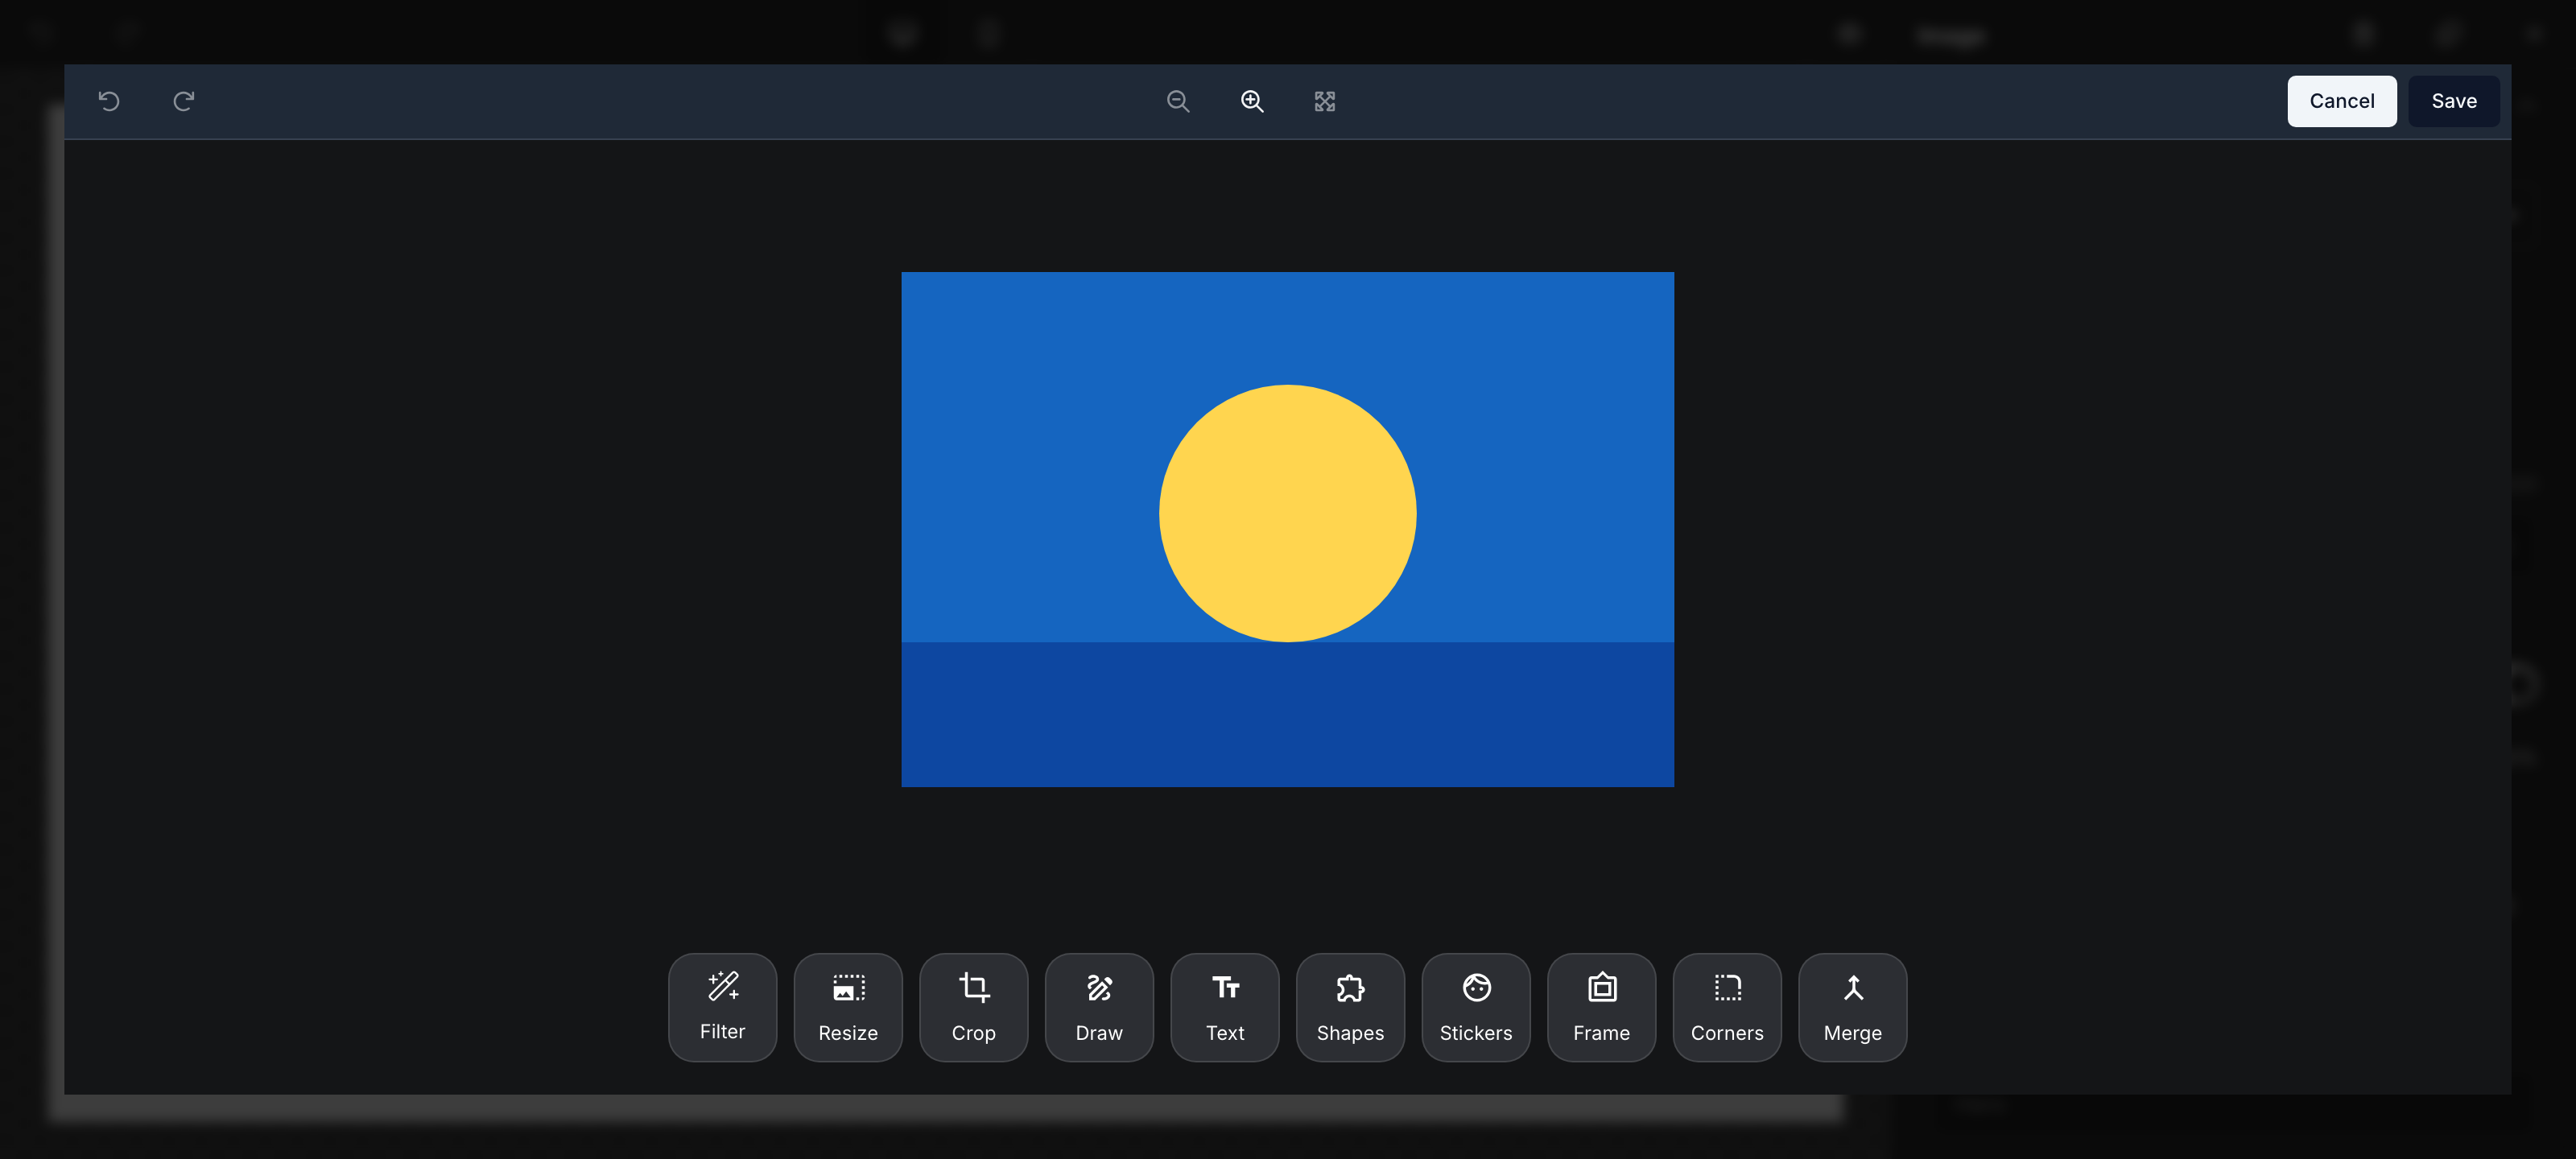The height and width of the screenshot is (1159, 2576).
Task: Redo the last undone edit
Action: 183,101
